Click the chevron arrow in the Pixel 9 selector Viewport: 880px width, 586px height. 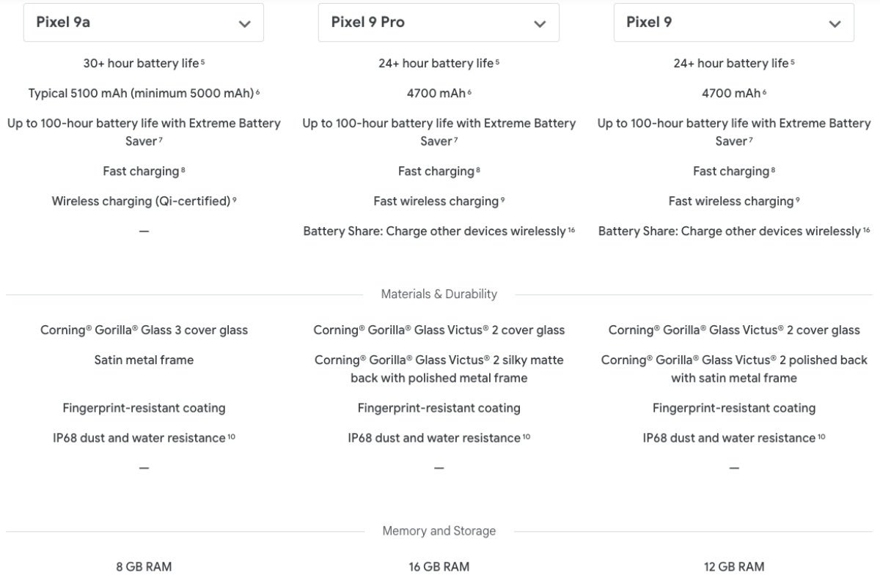point(835,23)
